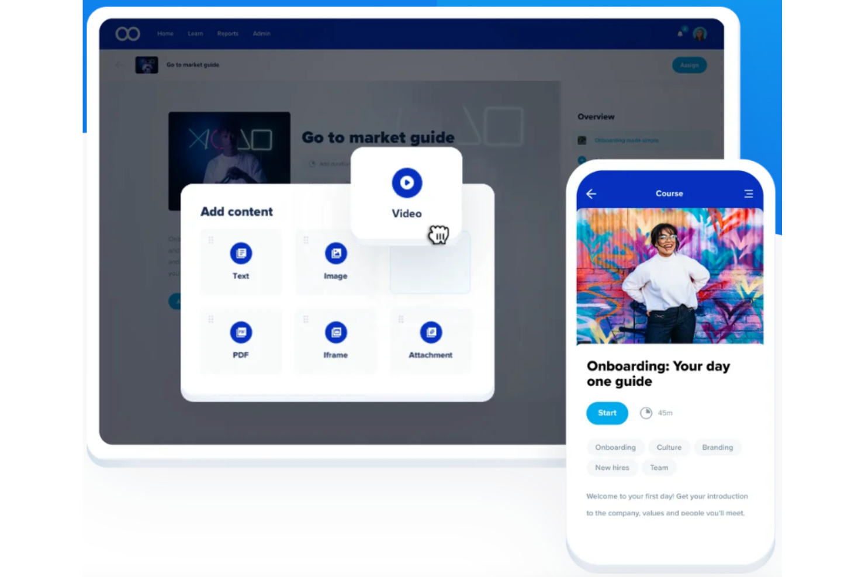Open the Admin menu item
The image size is (865, 577).
pyautogui.click(x=261, y=34)
